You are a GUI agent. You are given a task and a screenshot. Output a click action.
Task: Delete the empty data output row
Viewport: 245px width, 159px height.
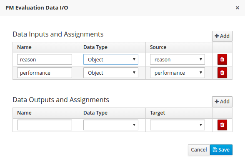coord(222,125)
